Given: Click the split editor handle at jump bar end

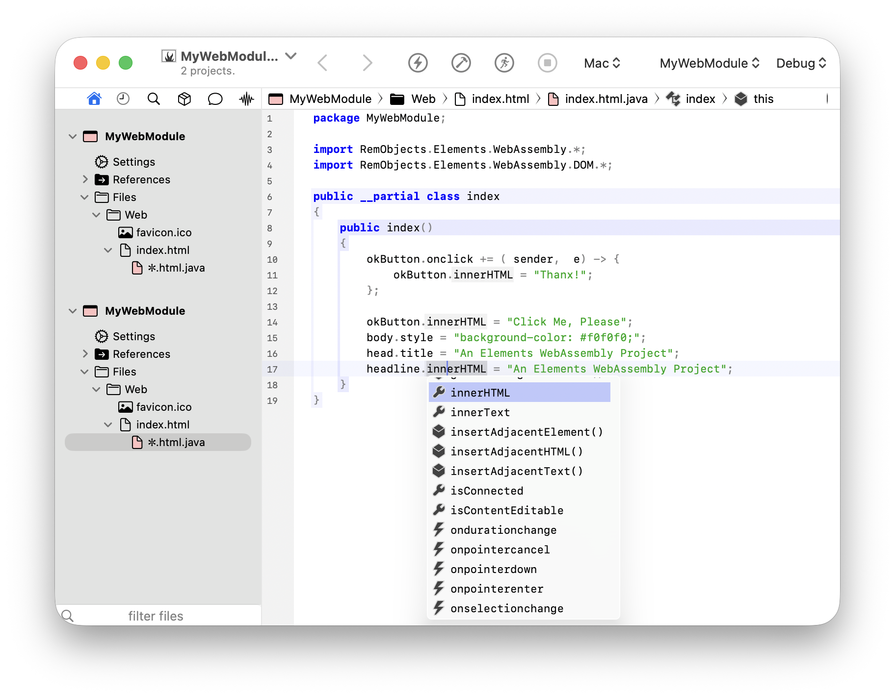Looking at the screenshot, I should [x=827, y=99].
